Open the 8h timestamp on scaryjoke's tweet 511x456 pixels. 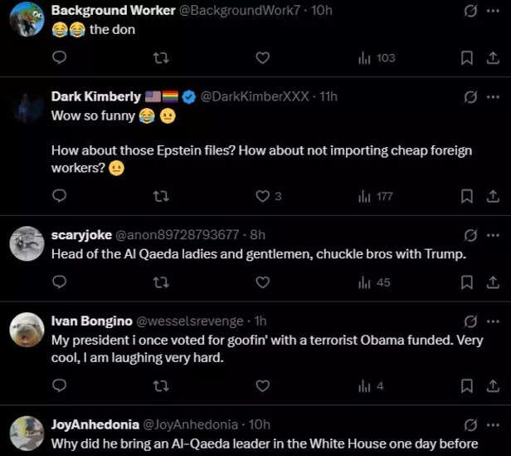[x=257, y=235]
